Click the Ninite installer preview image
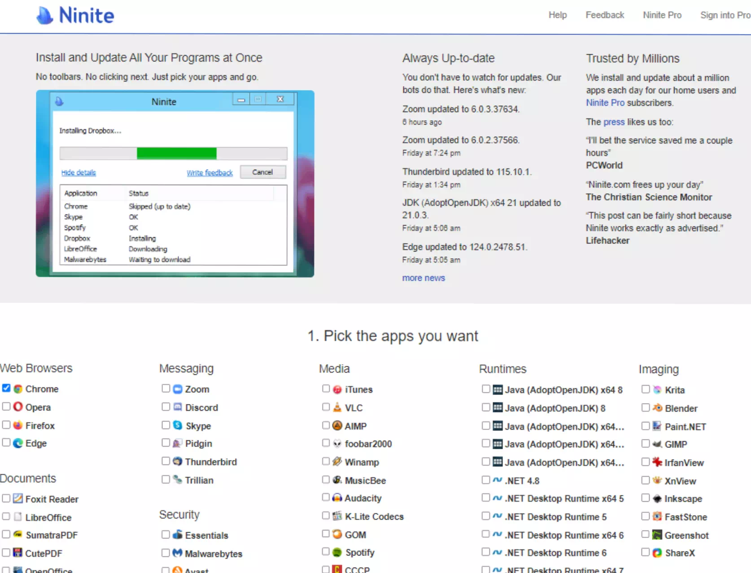The width and height of the screenshot is (751, 573). coord(175,184)
